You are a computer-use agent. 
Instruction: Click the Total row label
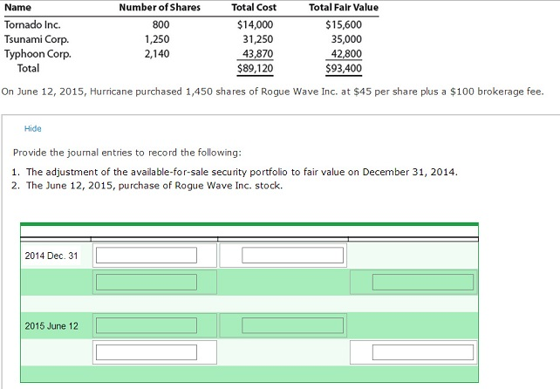[28, 68]
